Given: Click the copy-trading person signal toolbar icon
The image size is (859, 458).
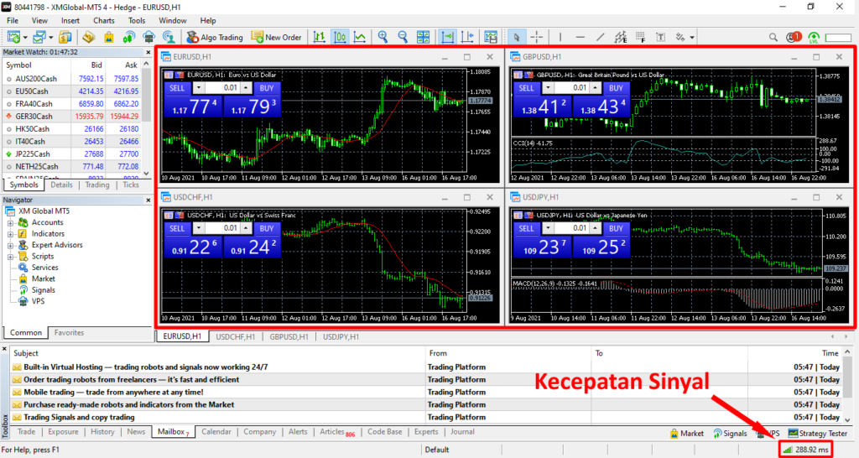Looking at the screenshot, I should click(169, 37).
